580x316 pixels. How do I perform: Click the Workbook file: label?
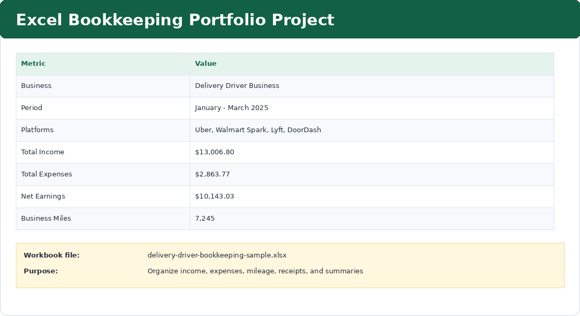pyautogui.click(x=52, y=255)
